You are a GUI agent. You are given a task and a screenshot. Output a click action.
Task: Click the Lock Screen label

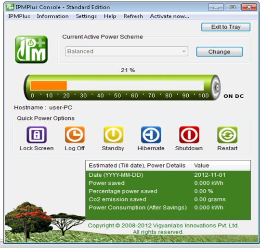point(37,148)
